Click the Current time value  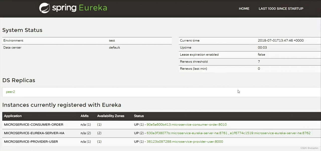click(x=281, y=41)
